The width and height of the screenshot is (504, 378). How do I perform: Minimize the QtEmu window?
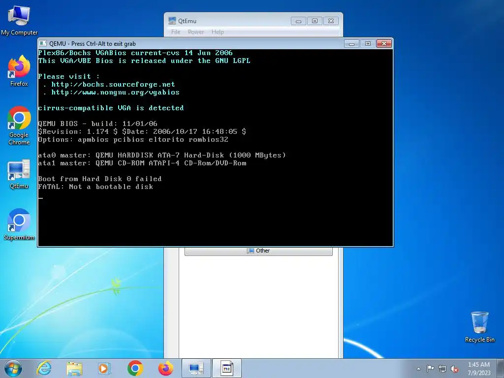click(x=298, y=21)
